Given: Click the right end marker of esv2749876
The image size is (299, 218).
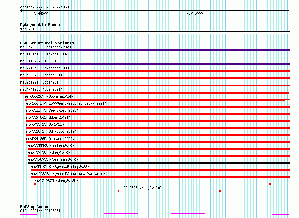Looking at the screenshot, I should 220,191.
